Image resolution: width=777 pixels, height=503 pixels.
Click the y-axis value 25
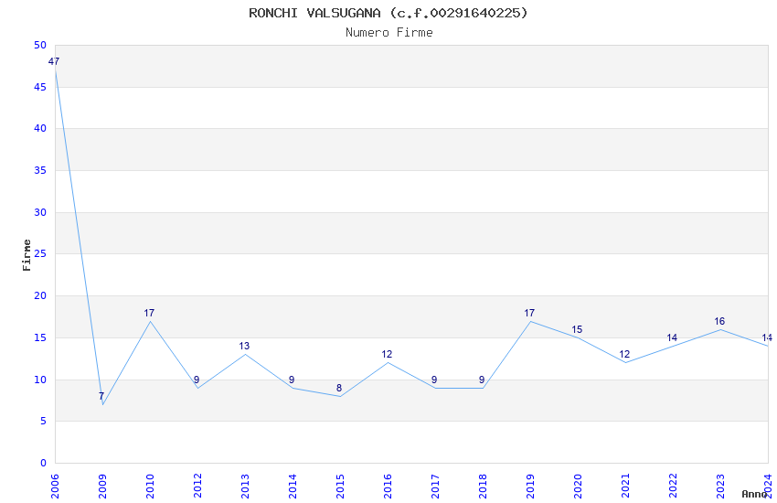click(40, 253)
